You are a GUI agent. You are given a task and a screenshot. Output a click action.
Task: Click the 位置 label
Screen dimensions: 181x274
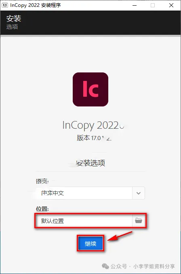click(42, 209)
